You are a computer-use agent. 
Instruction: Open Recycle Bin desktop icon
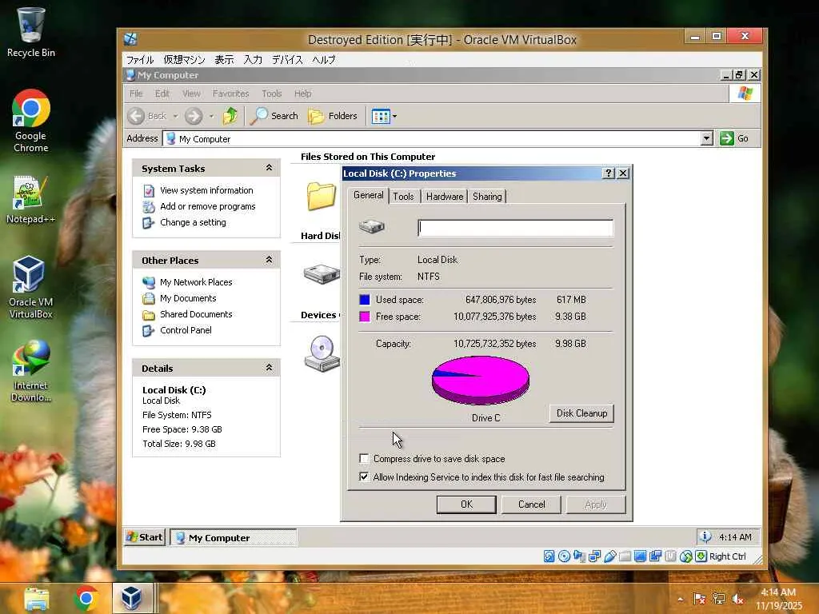30,32
